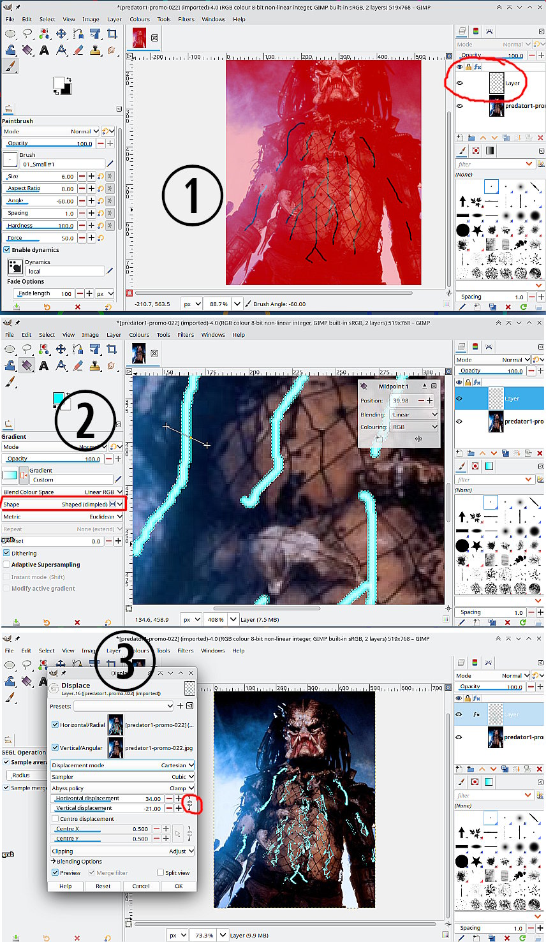Click the active Gradient tool in Gradient-options window
Screen dimensions: 546x942
(x=27, y=365)
